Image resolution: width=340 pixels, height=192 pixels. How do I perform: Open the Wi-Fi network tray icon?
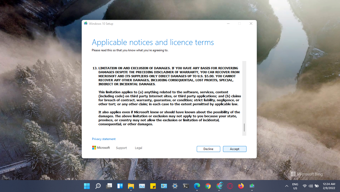305,186
